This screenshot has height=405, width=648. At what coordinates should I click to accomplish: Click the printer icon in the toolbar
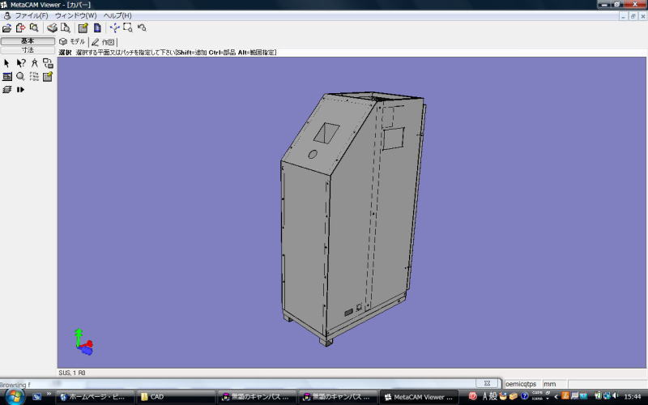52,28
